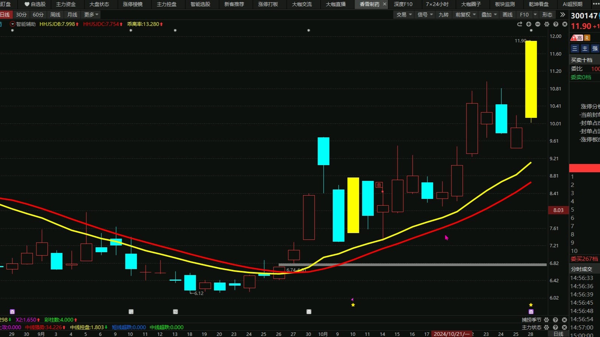The width and height of the screenshot is (600, 337).
Task: Open 捕捞季节 indicator settings gear
Action: pyautogui.click(x=547, y=320)
